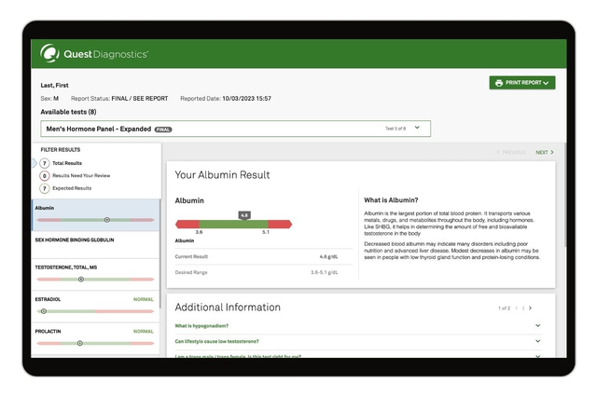Image resolution: width=597 pixels, height=397 pixels.
Task: Expand 'Can lifestyle cause low testosterone?' question
Action: click(538, 341)
